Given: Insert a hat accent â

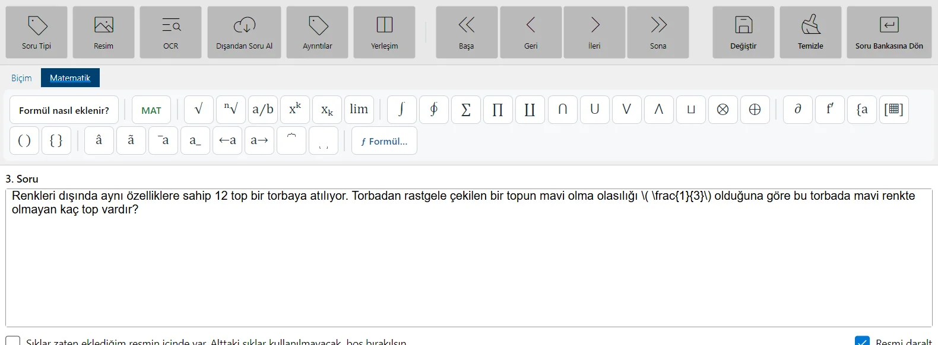Looking at the screenshot, I should click(99, 140).
